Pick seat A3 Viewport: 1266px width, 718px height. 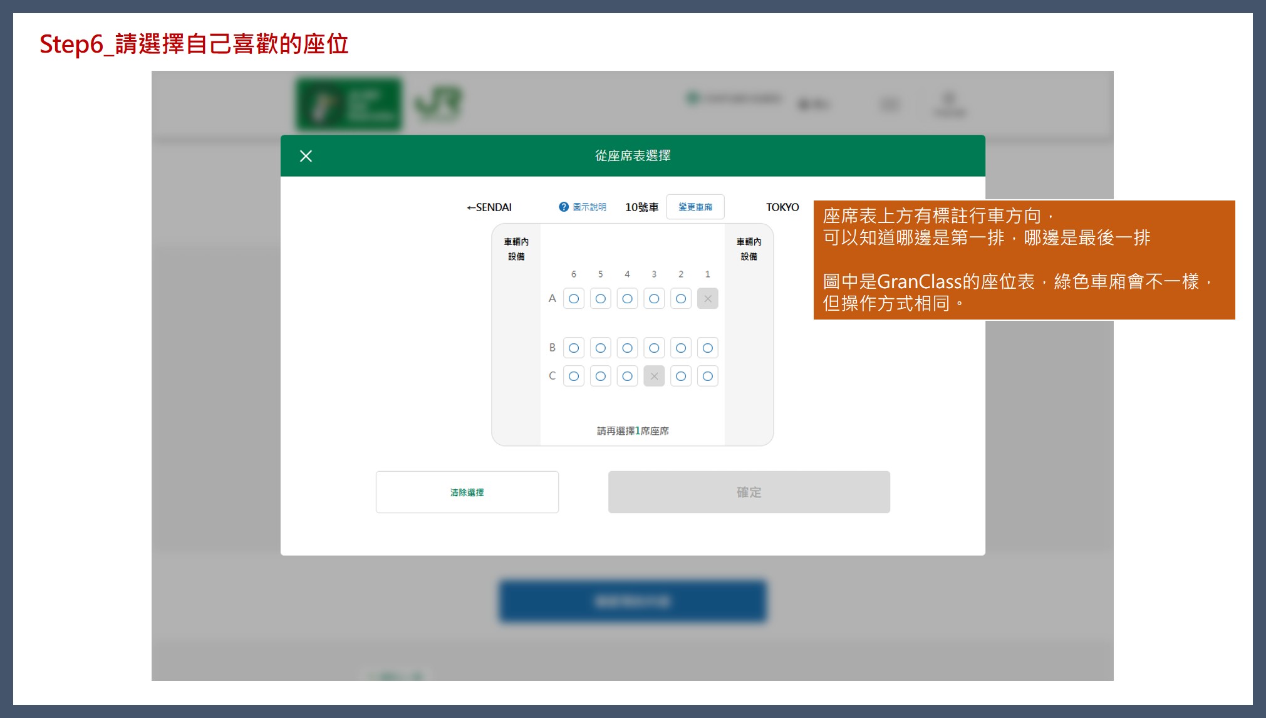tap(654, 299)
